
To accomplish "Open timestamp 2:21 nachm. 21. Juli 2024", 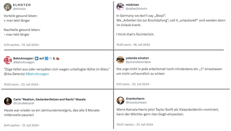I will click(x=21, y=45).
